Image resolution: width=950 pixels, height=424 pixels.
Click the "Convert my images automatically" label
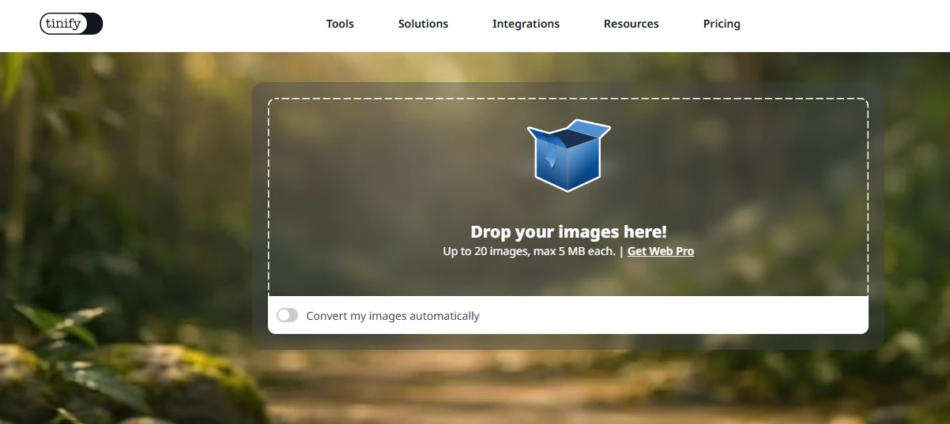coord(393,316)
